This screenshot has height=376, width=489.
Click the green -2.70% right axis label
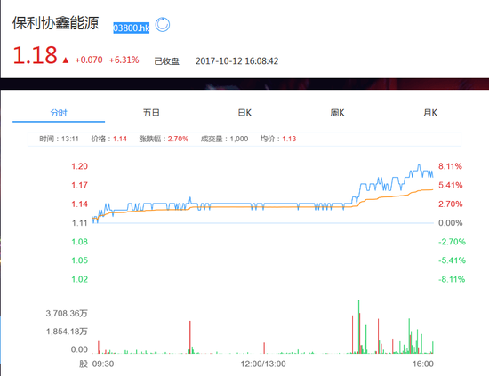pos(452,242)
